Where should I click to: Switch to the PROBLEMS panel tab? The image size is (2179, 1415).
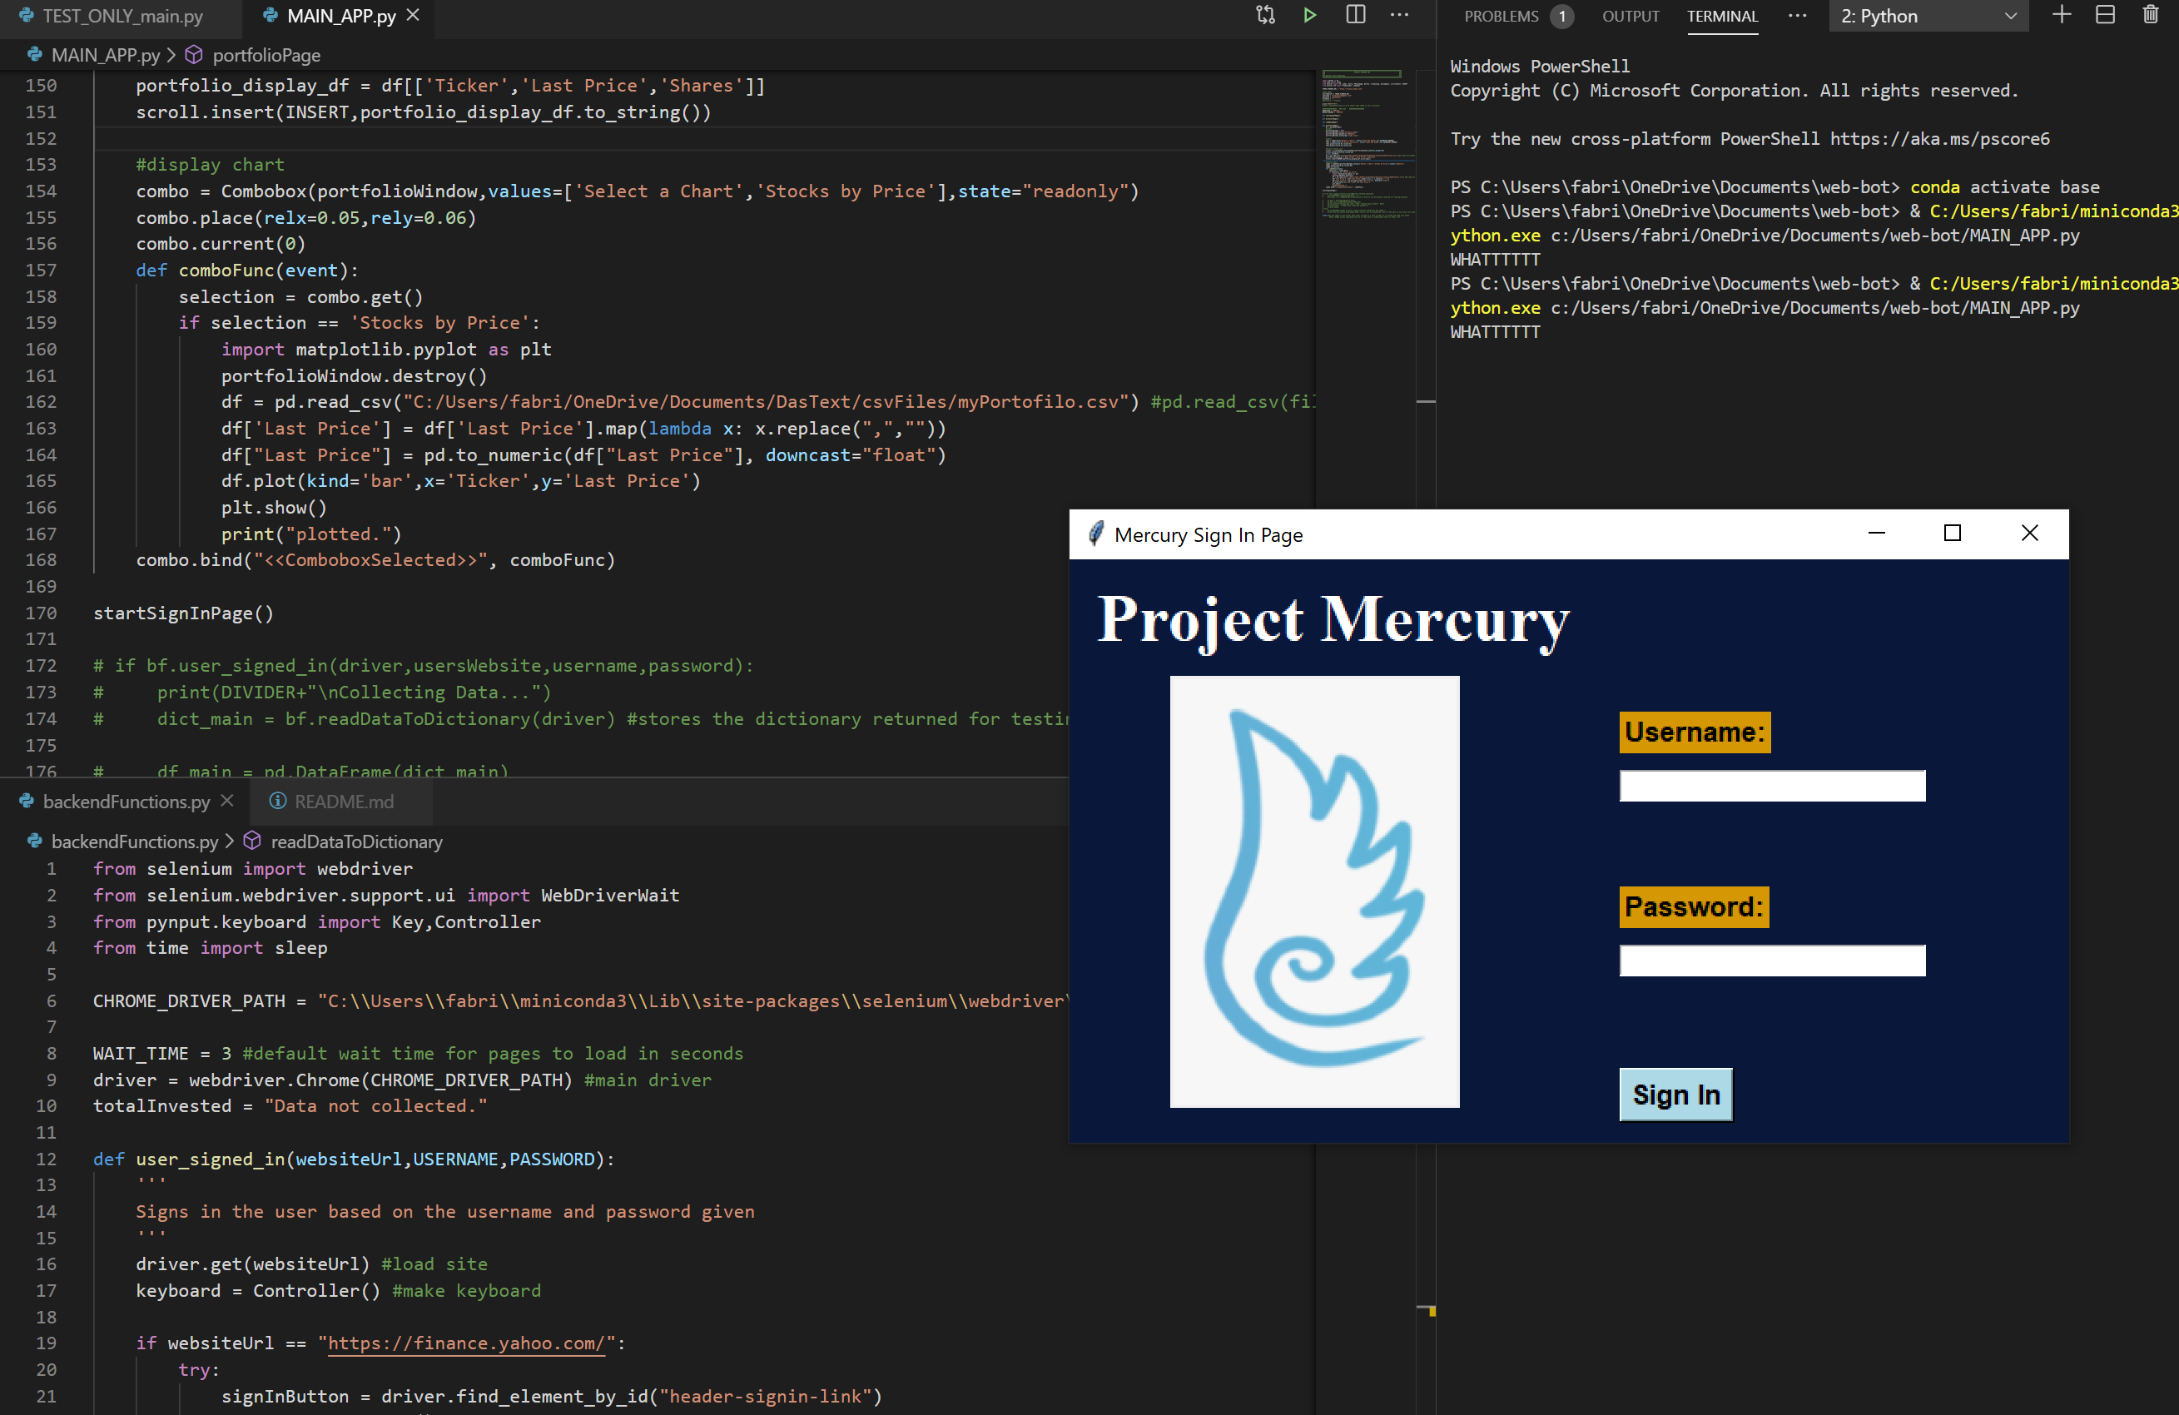(1501, 17)
